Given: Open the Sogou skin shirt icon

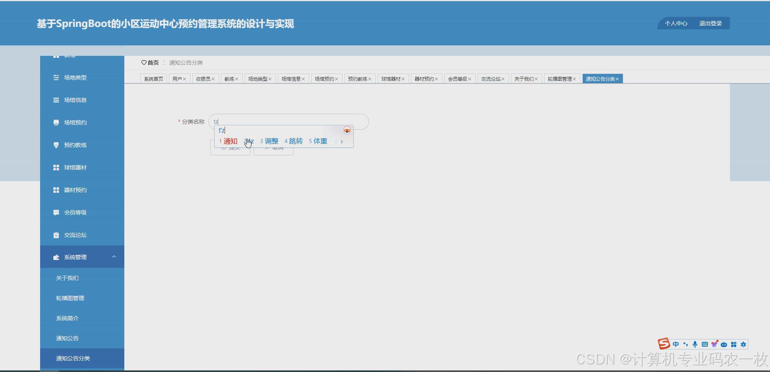Looking at the screenshot, I should pos(714,344).
